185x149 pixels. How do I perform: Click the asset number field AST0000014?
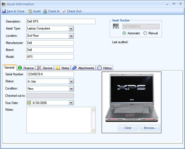coord(141,27)
